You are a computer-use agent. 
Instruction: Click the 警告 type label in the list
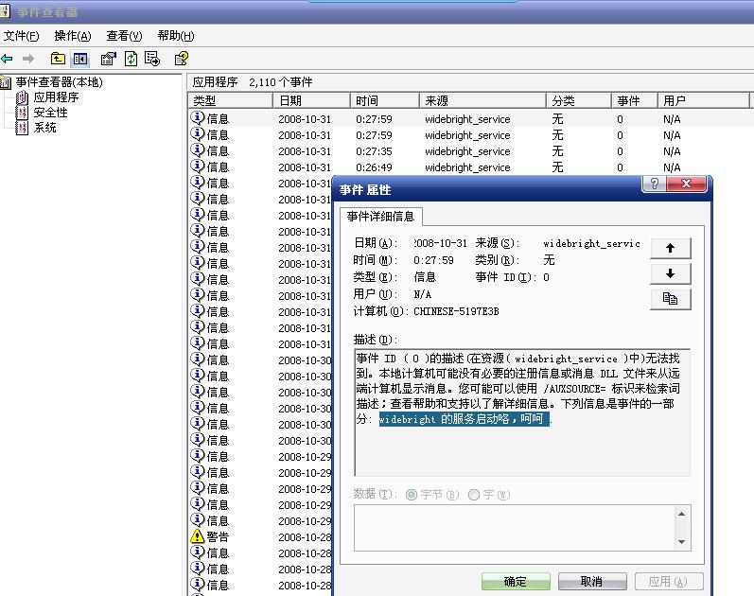tap(218, 536)
